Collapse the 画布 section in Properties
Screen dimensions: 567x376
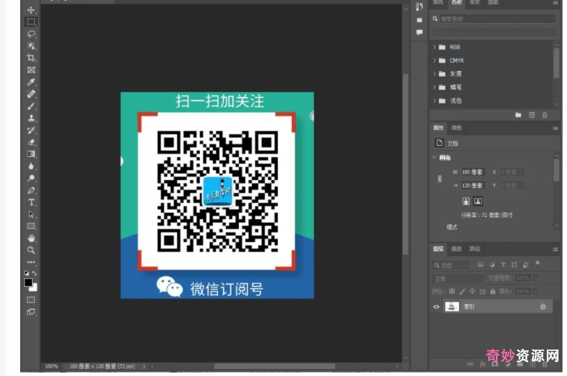click(434, 157)
